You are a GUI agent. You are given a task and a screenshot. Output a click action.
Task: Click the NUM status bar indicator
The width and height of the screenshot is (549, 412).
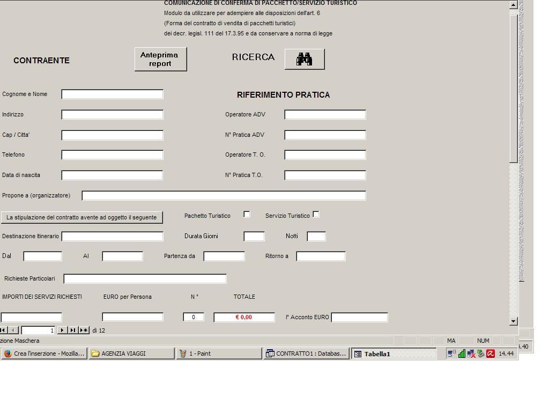(483, 341)
